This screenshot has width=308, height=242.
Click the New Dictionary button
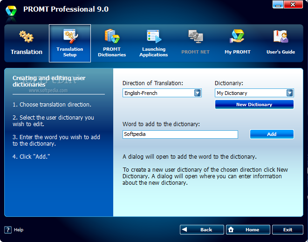254,105
